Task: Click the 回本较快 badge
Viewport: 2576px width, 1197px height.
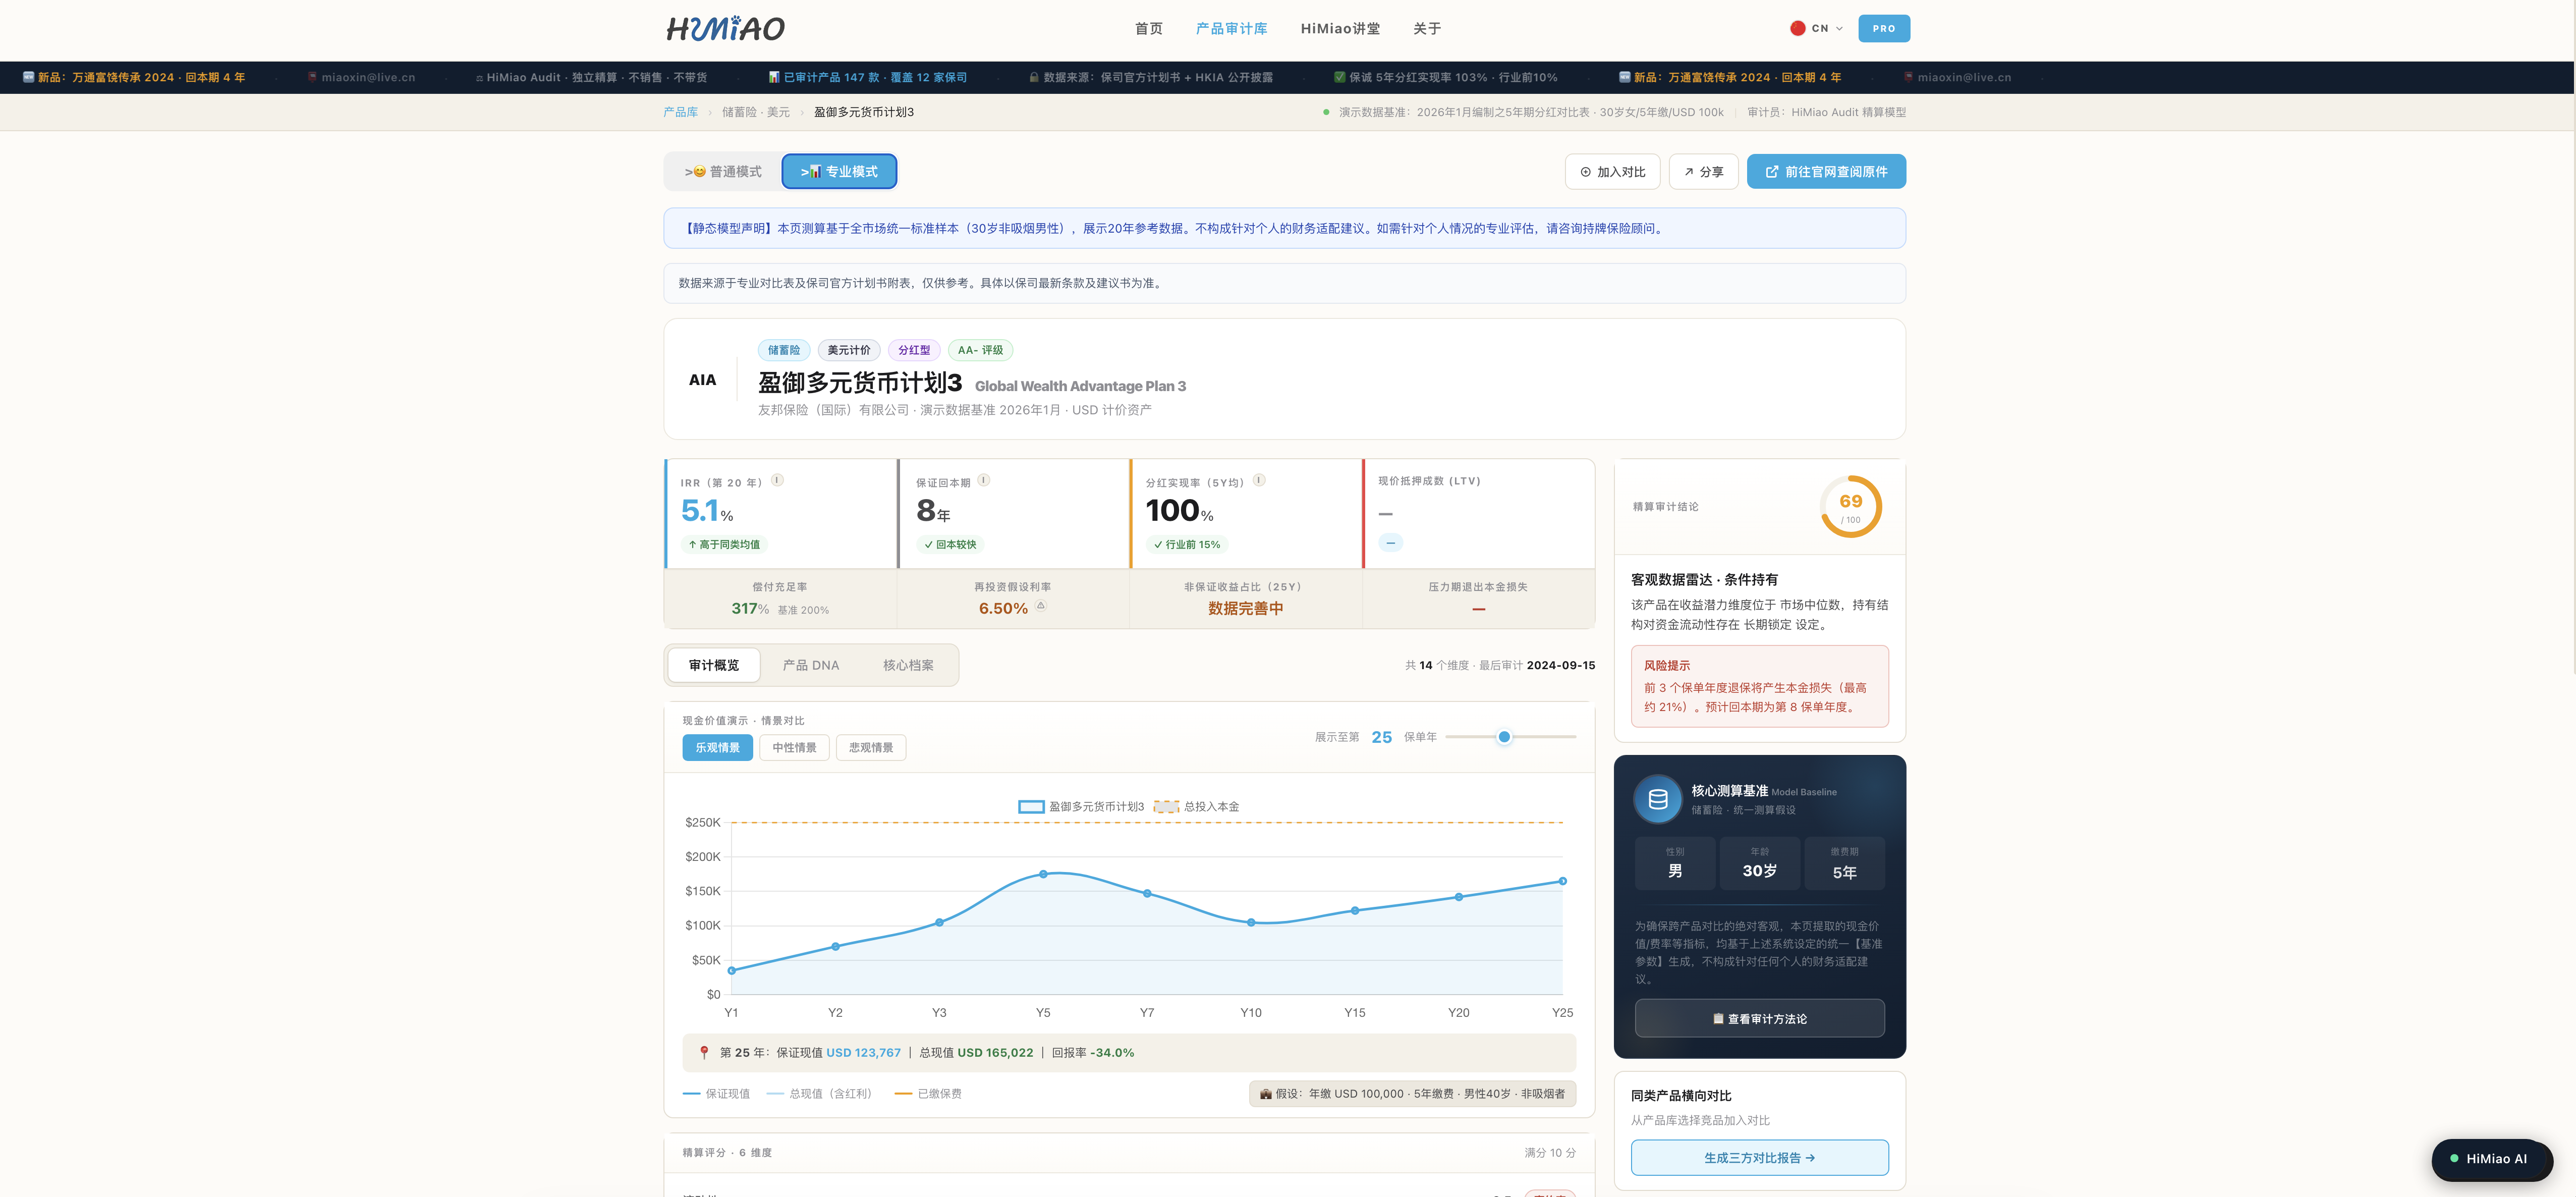Action: pyautogui.click(x=950, y=545)
